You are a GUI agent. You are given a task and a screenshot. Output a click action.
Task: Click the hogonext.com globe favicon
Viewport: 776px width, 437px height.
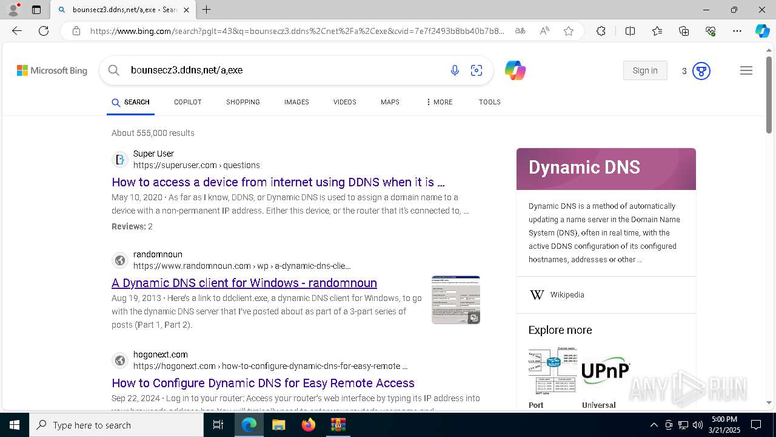pos(120,361)
